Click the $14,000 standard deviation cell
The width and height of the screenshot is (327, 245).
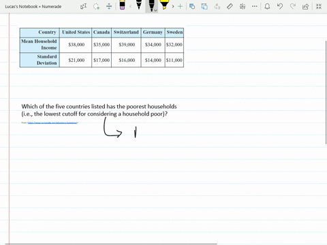(153, 60)
